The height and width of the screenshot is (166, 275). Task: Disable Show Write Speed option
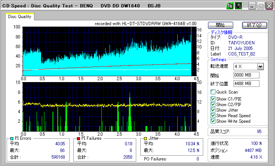213,121
